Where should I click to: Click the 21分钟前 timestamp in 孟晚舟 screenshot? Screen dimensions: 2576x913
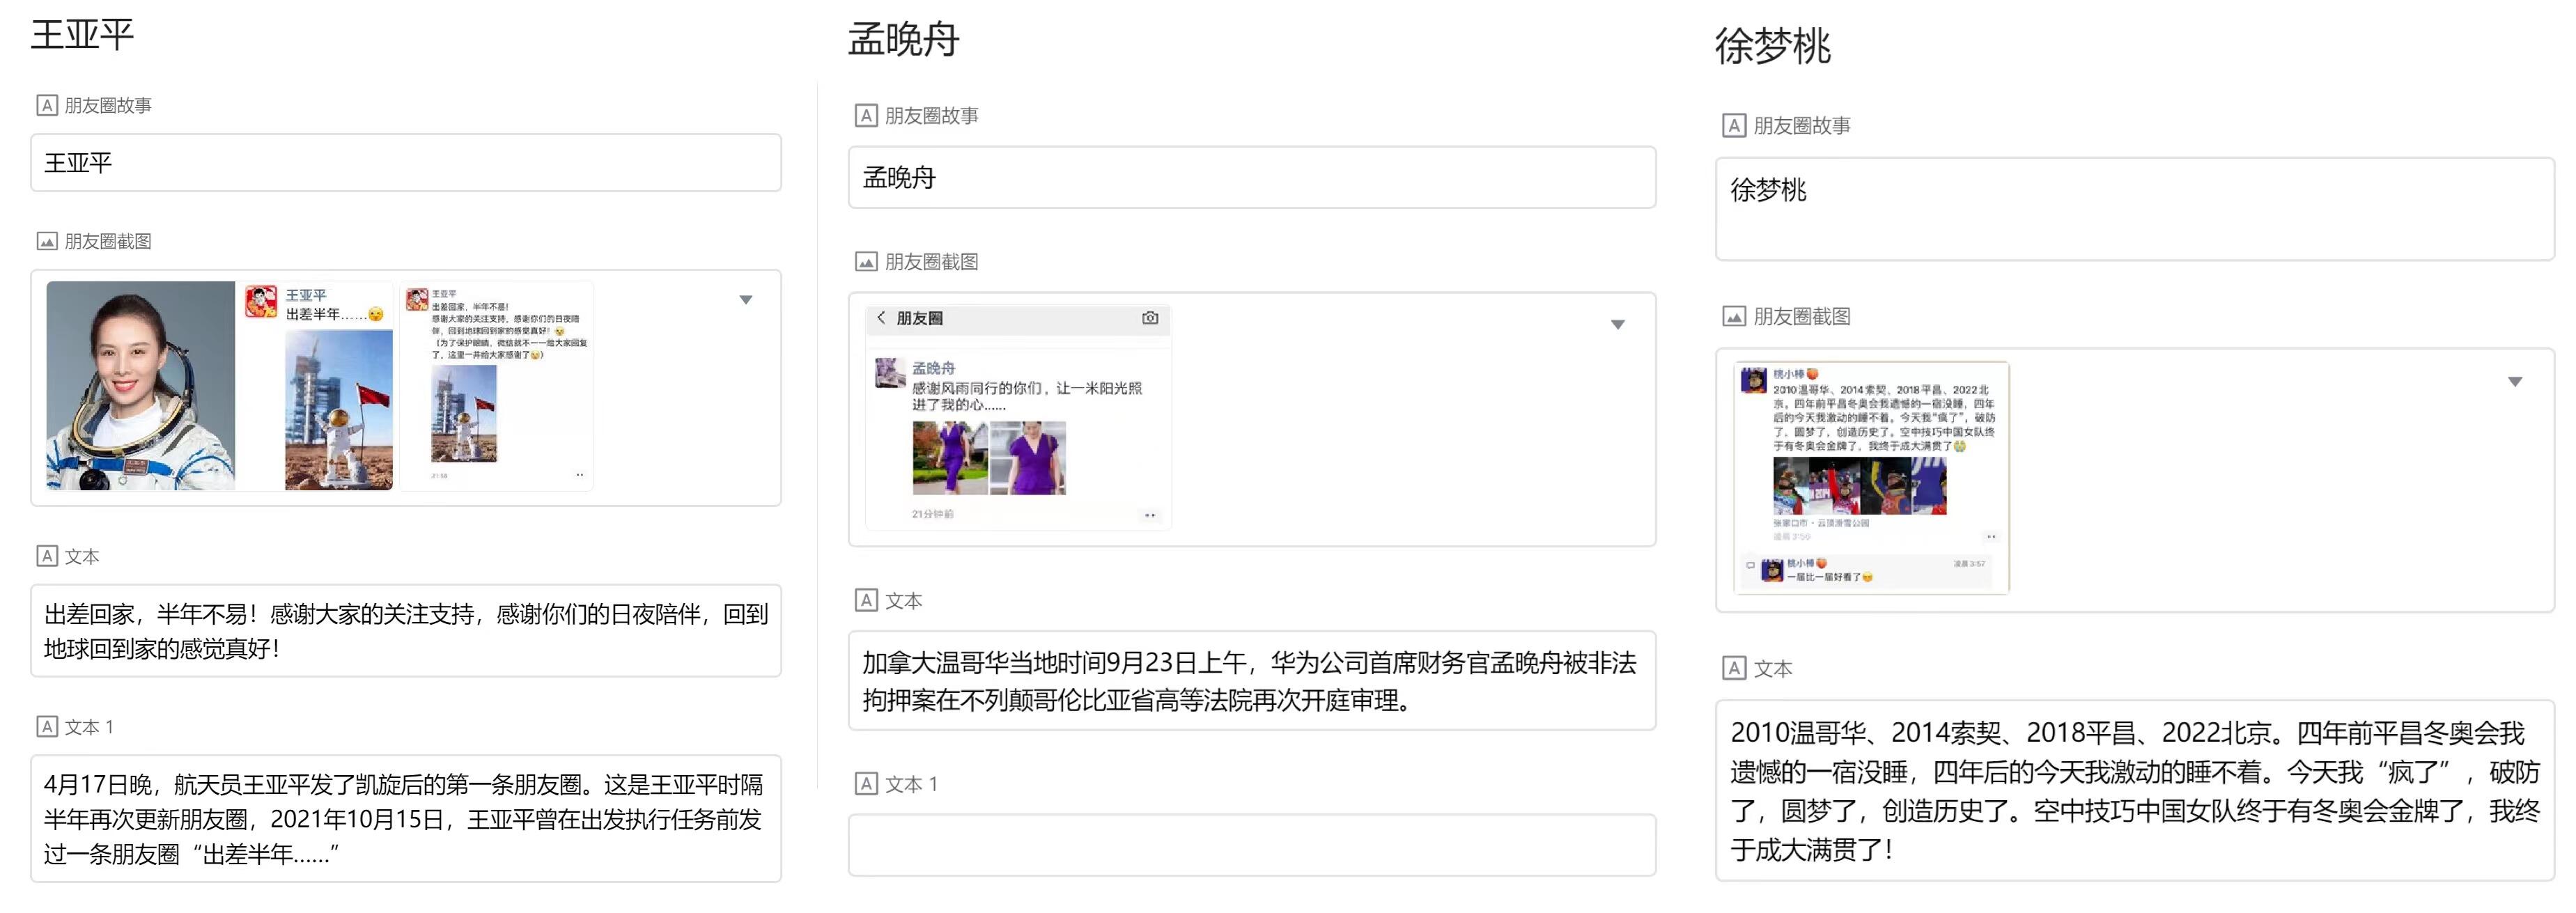[932, 514]
